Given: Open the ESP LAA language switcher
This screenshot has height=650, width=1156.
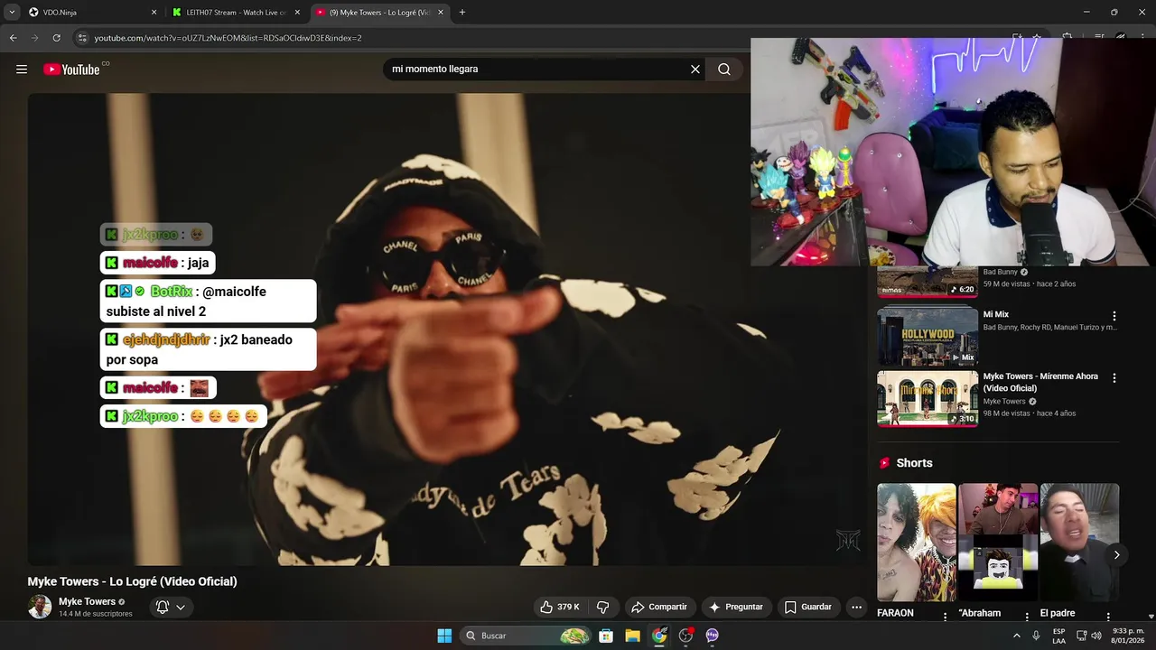Looking at the screenshot, I should 1059,636.
